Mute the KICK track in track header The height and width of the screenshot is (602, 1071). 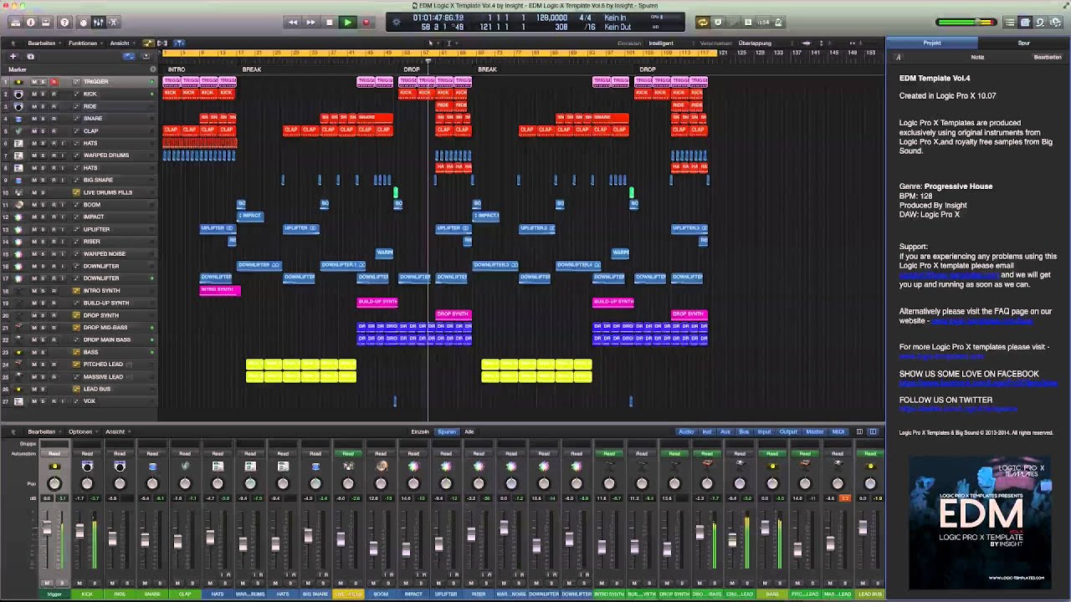(34, 94)
